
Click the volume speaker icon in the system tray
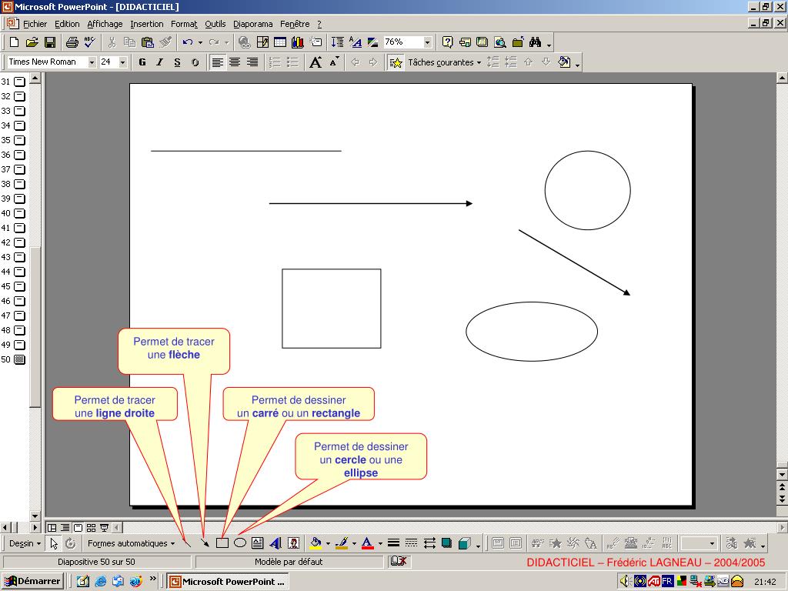pyautogui.click(x=625, y=582)
